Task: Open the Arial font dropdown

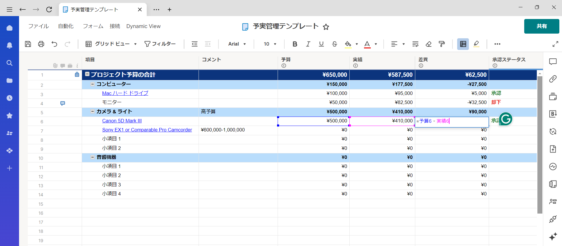Action: [x=237, y=44]
